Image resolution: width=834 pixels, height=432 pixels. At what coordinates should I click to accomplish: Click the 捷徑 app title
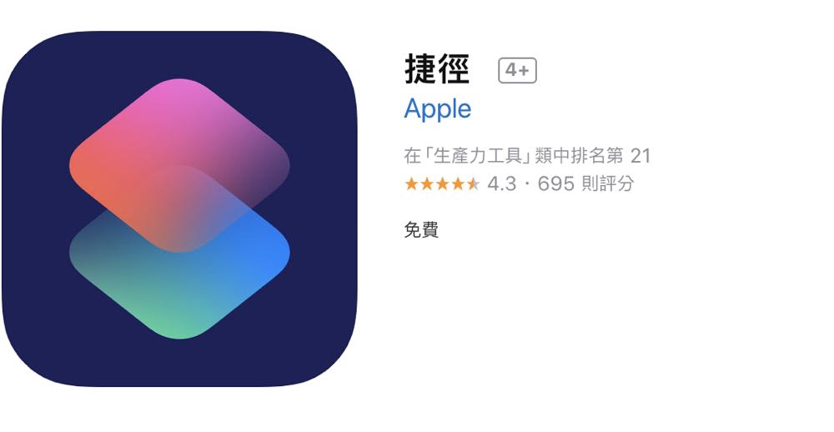pyautogui.click(x=437, y=69)
